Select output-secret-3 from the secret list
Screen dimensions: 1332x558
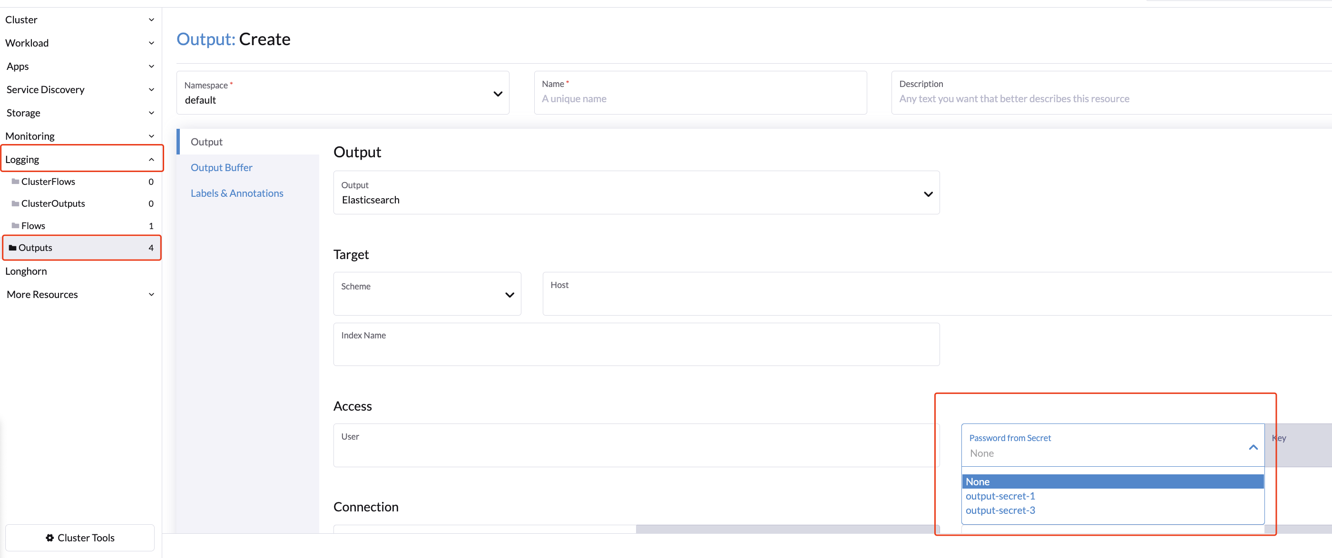click(999, 510)
